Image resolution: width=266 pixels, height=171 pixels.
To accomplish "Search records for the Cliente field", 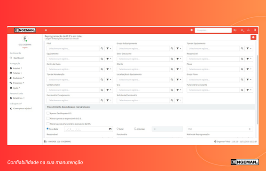I will (x=172, y=69).
